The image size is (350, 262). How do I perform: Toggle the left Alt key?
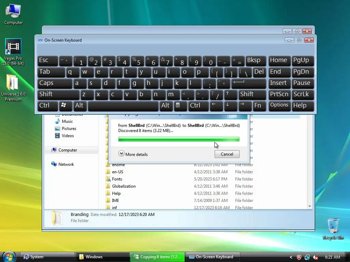click(x=80, y=106)
